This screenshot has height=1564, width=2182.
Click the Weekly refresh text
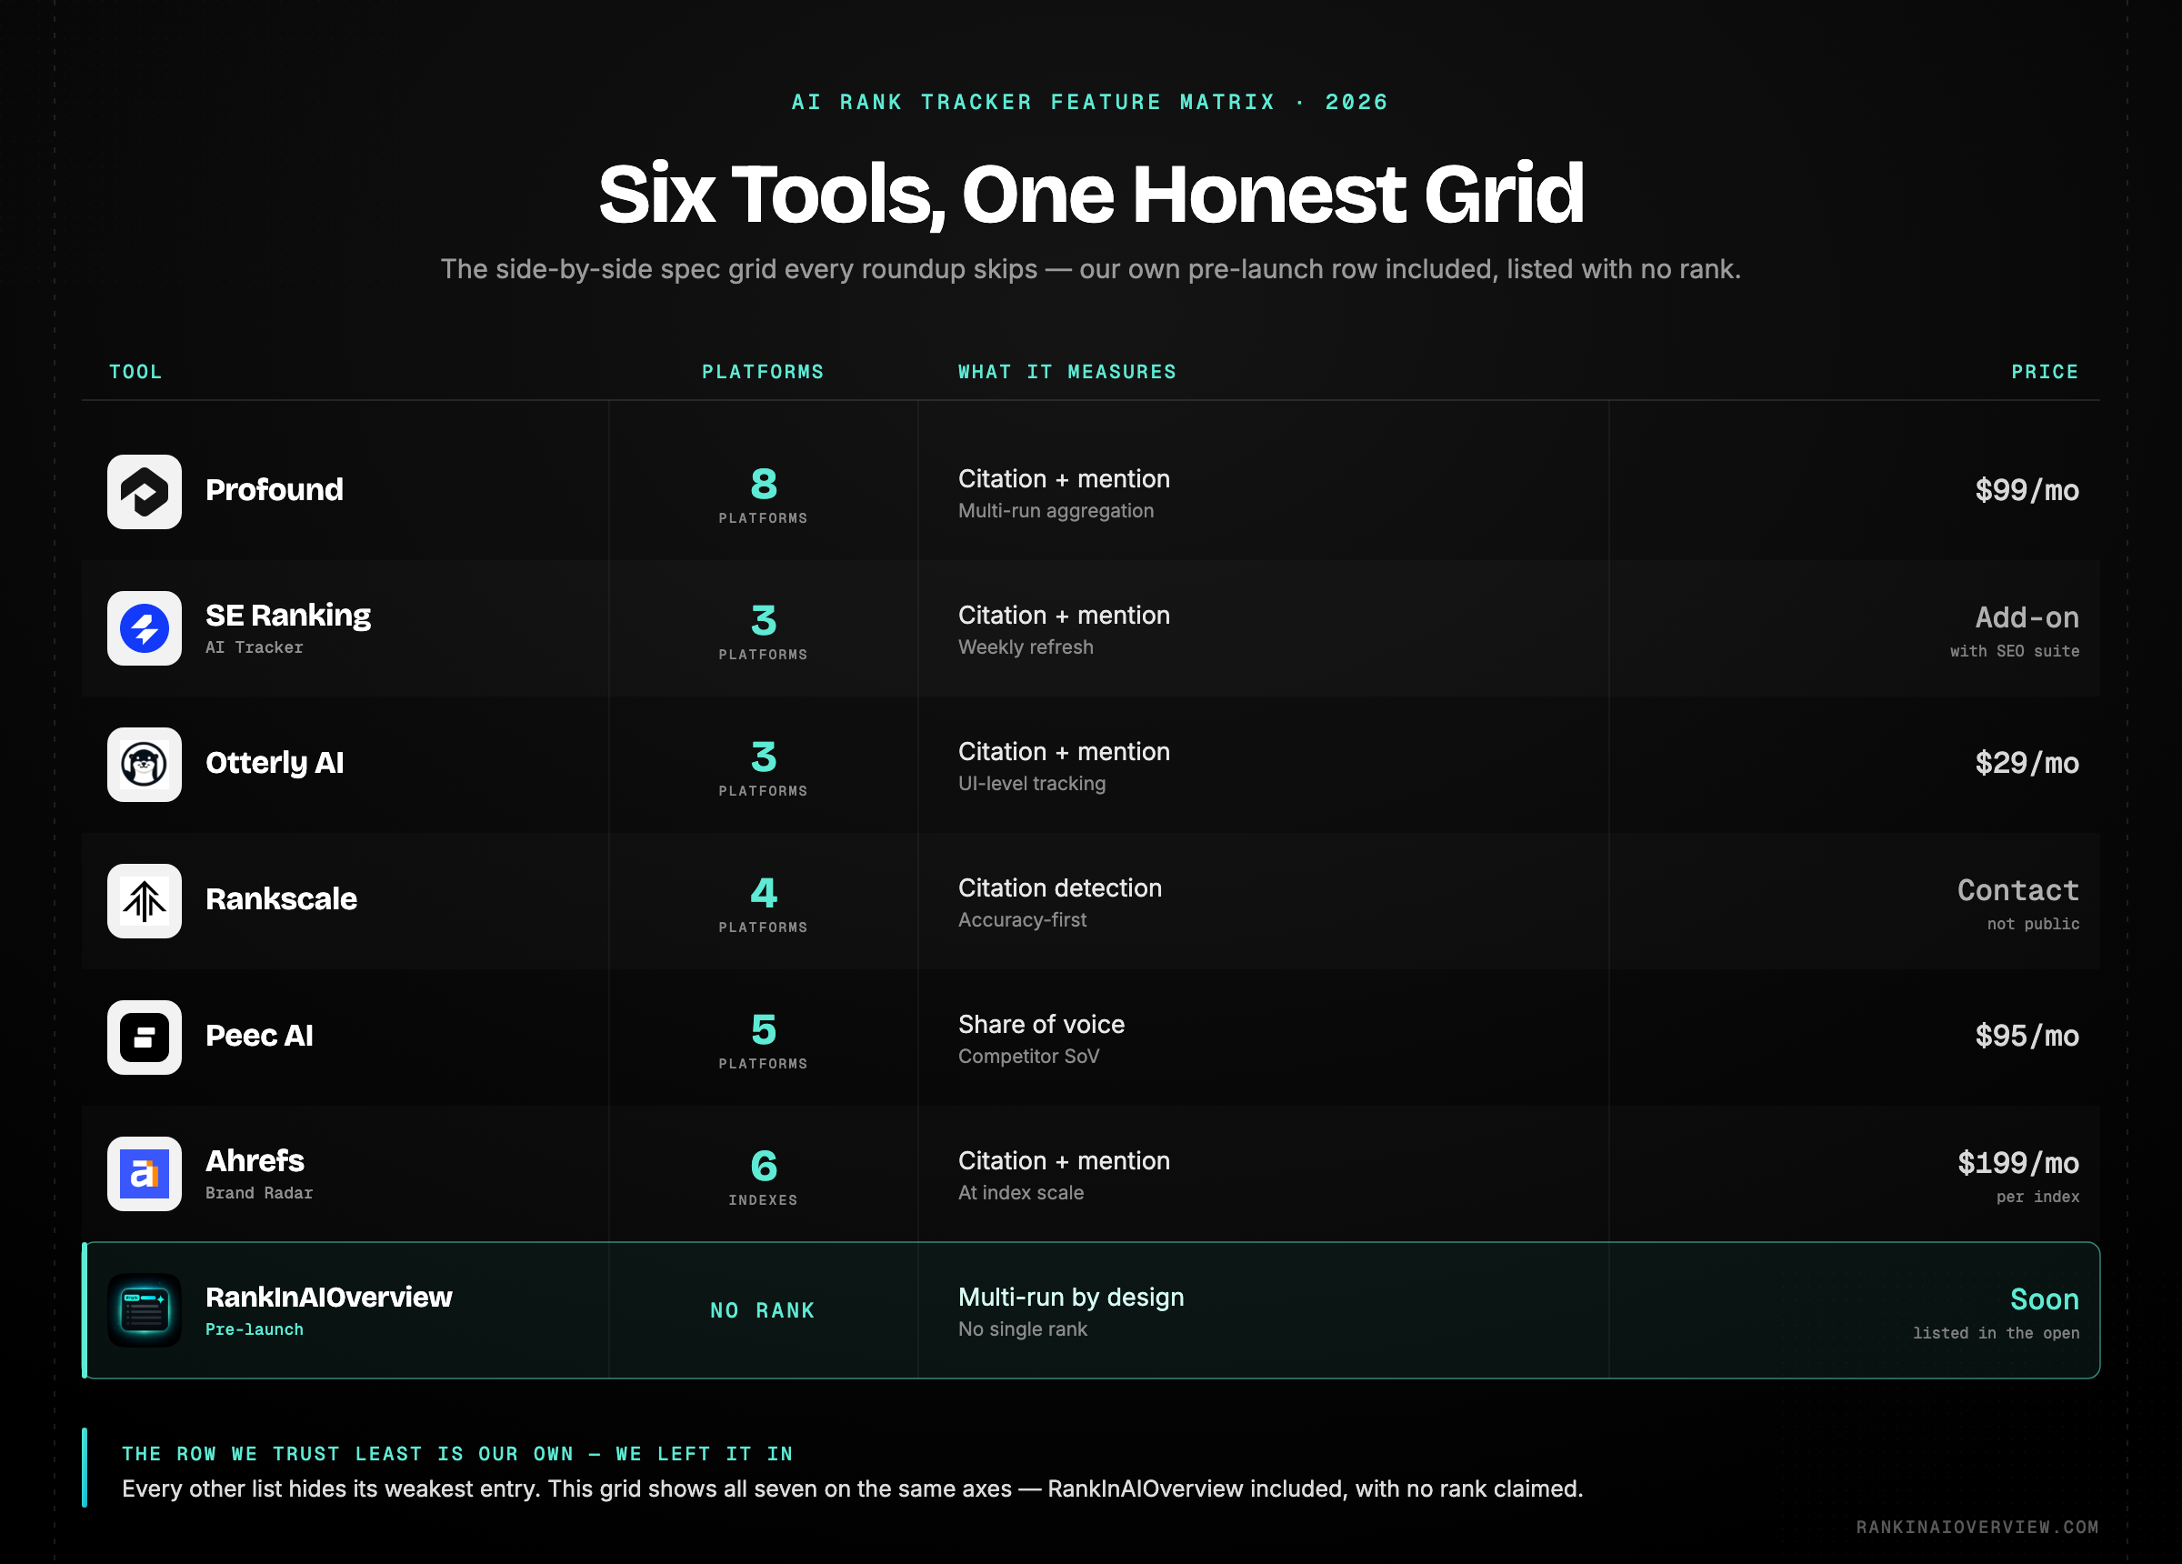[x=1026, y=647]
